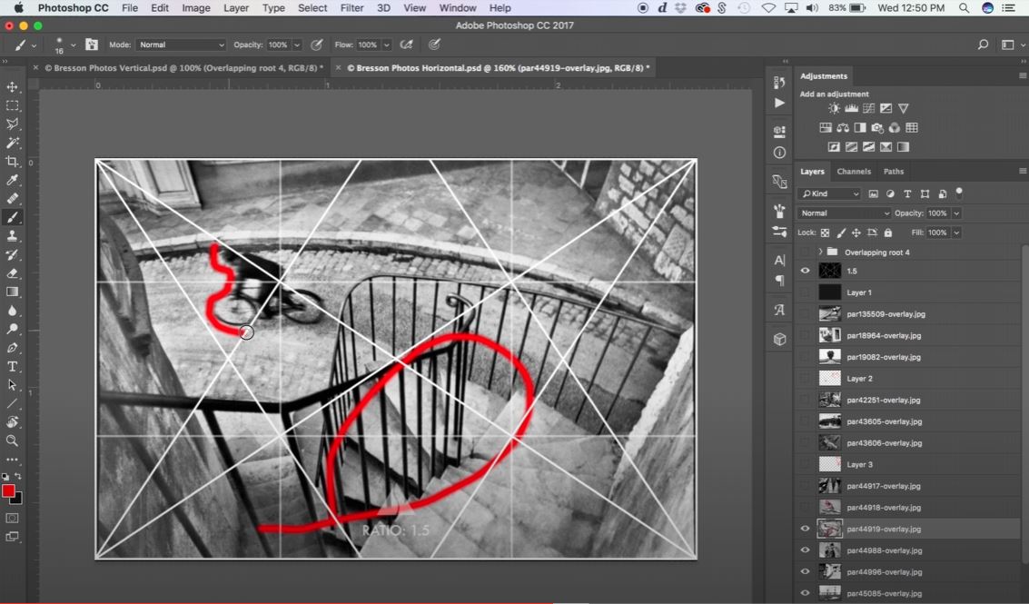Viewport: 1029px width, 604px height.
Task: Open the Character panel icon
Action: click(779, 260)
